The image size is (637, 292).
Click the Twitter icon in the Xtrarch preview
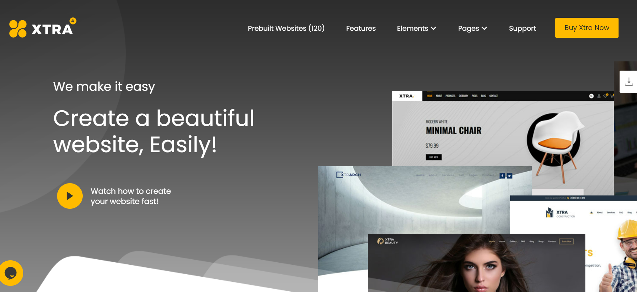pyautogui.click(x=510, y=176)
